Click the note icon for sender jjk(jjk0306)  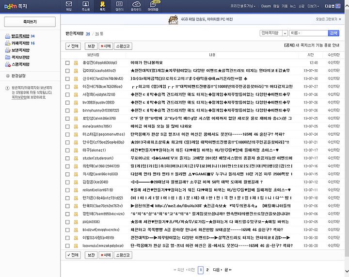pyautogui.click(x=76, y=222)
